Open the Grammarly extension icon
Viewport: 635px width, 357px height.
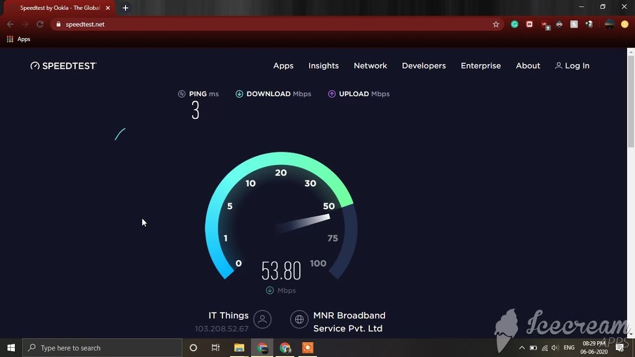514,24
